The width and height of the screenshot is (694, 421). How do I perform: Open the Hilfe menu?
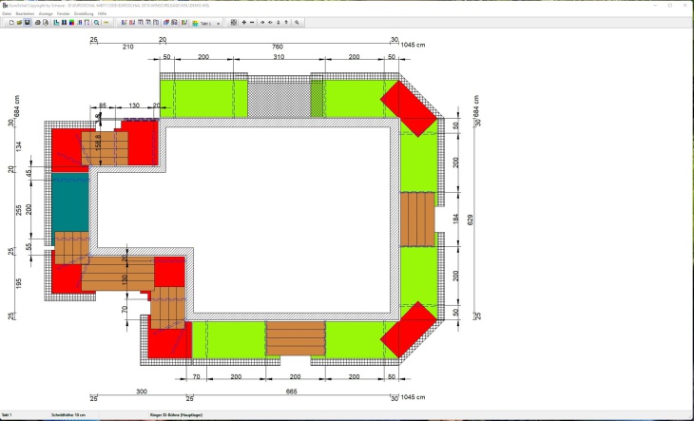(x=102, y=13)
